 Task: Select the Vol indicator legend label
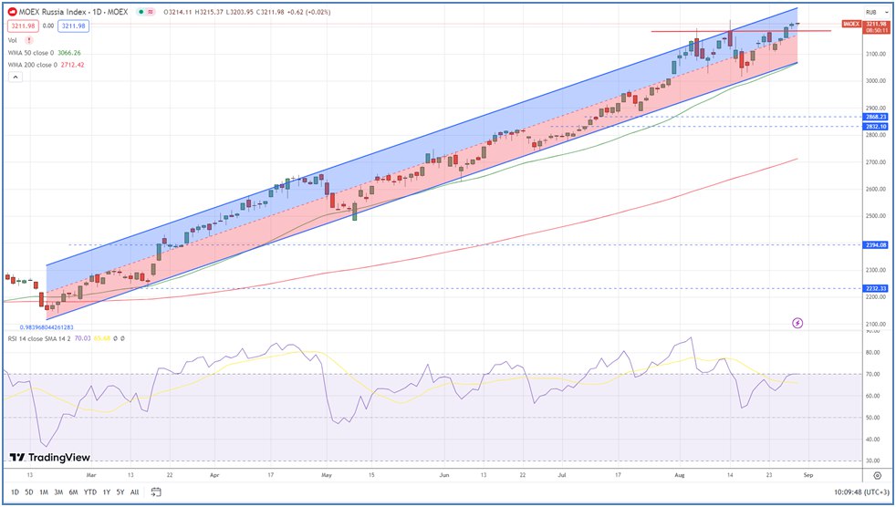pyautogui.click(x=13, y=40)
